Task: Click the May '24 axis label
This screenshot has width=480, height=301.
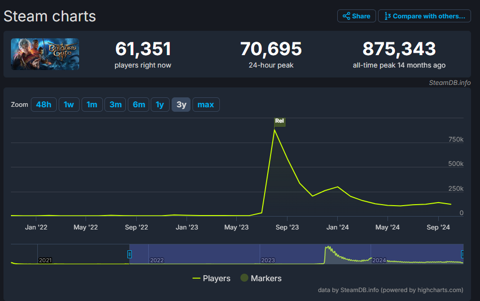Action: 387,227
